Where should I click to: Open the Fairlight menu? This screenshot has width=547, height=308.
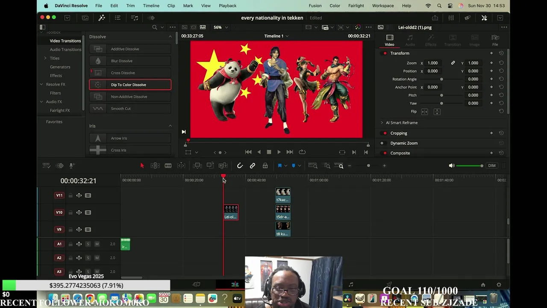356,6
